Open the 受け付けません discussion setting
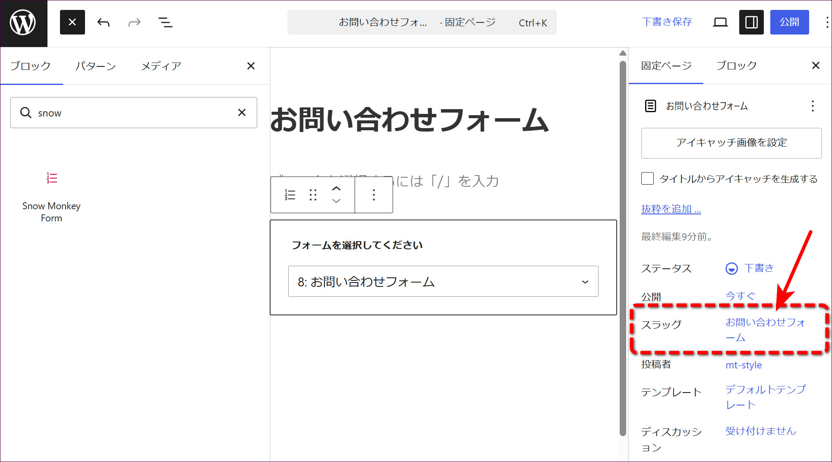The image size is (832, 462). [x=761, y=431]
